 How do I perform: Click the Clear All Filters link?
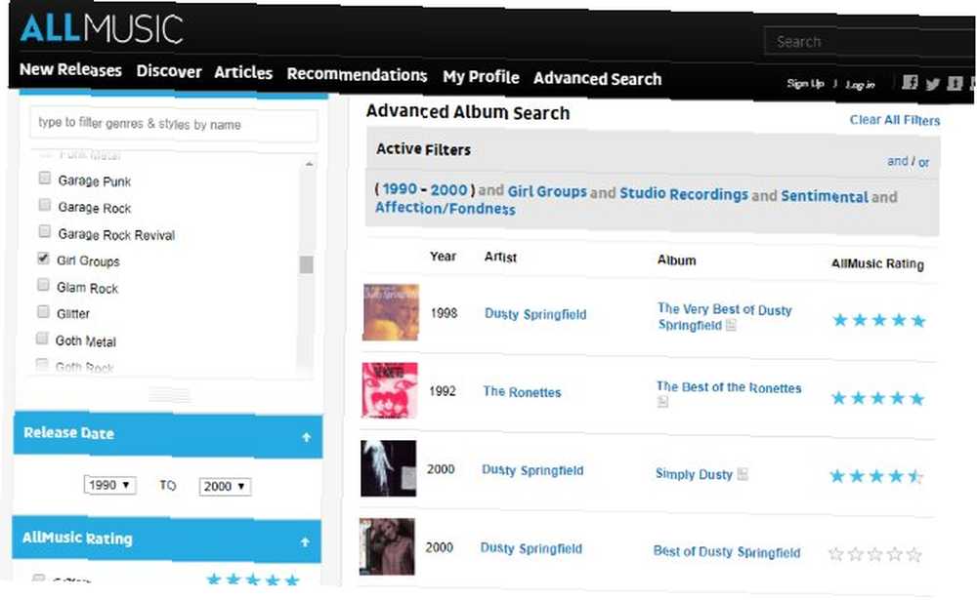click(x=895, y=120)
